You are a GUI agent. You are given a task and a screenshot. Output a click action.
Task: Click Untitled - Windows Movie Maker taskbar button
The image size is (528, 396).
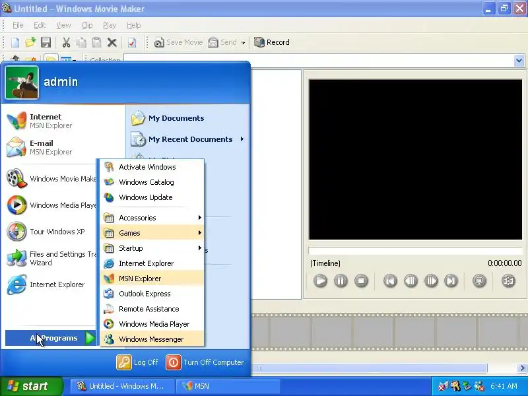(122, 386)
